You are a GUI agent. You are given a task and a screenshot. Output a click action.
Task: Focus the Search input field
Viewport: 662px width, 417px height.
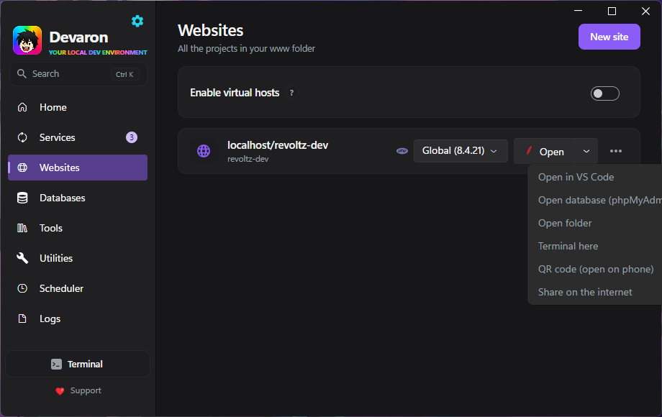coord(78,74)
